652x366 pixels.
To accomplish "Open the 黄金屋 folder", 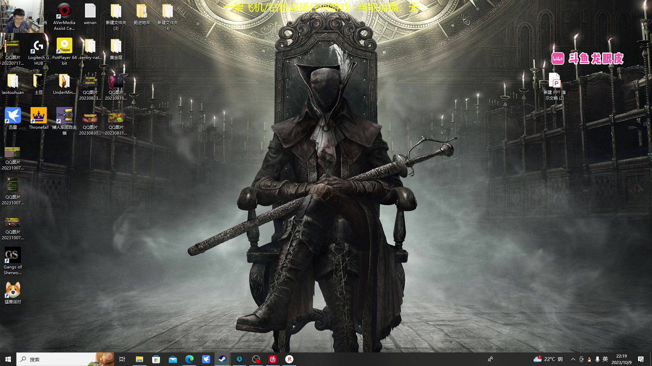I will click(116, 49).
